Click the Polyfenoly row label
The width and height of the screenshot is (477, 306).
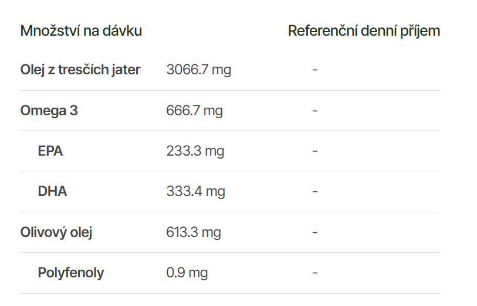[71, 273]
